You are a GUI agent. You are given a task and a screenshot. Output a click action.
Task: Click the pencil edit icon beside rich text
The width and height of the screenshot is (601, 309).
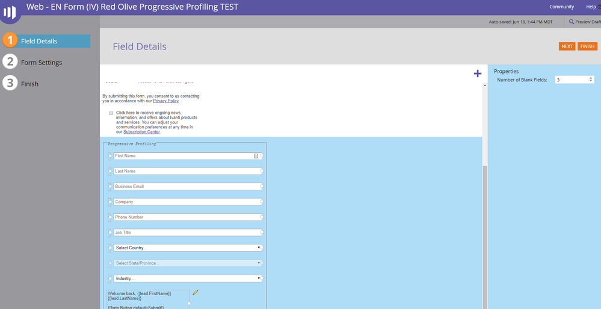pyautogui.click(x=196, y=293)
